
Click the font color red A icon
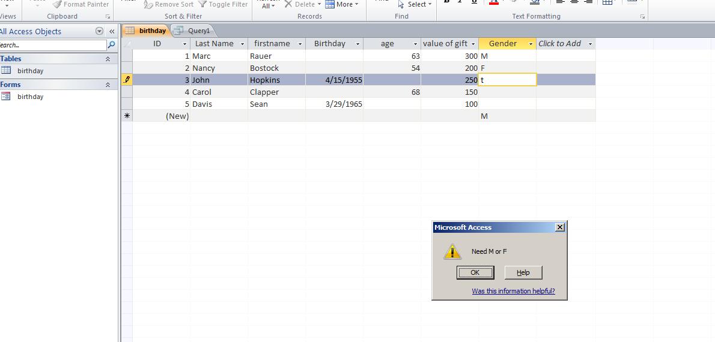pyautogui.click(x=493, y=2)
